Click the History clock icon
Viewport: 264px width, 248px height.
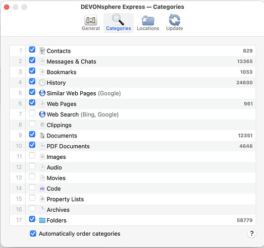pos(42,83)
